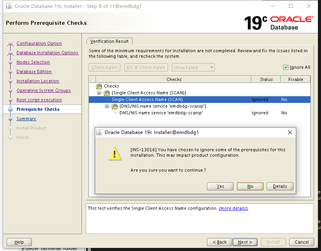This screenshot has height=251, width=321.
Task: Click the grayed Install Product step
Action: [31, 128]
